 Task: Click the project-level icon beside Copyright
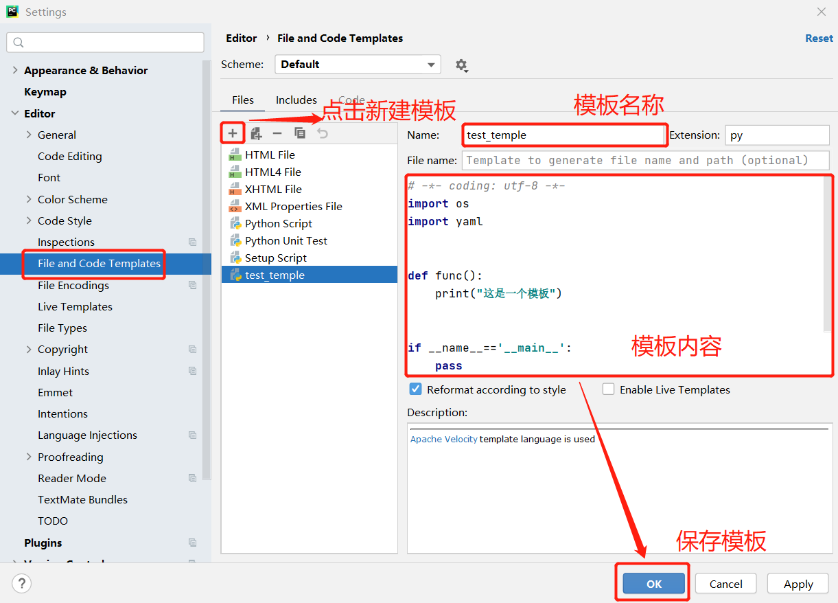coord(192,350)
